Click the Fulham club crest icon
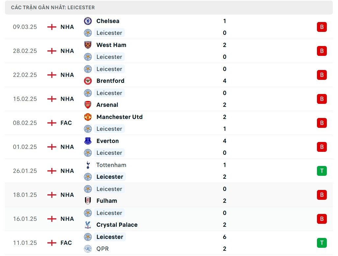Image resolution: width=338 pixels, height=256 pixels. coord(88,201)
